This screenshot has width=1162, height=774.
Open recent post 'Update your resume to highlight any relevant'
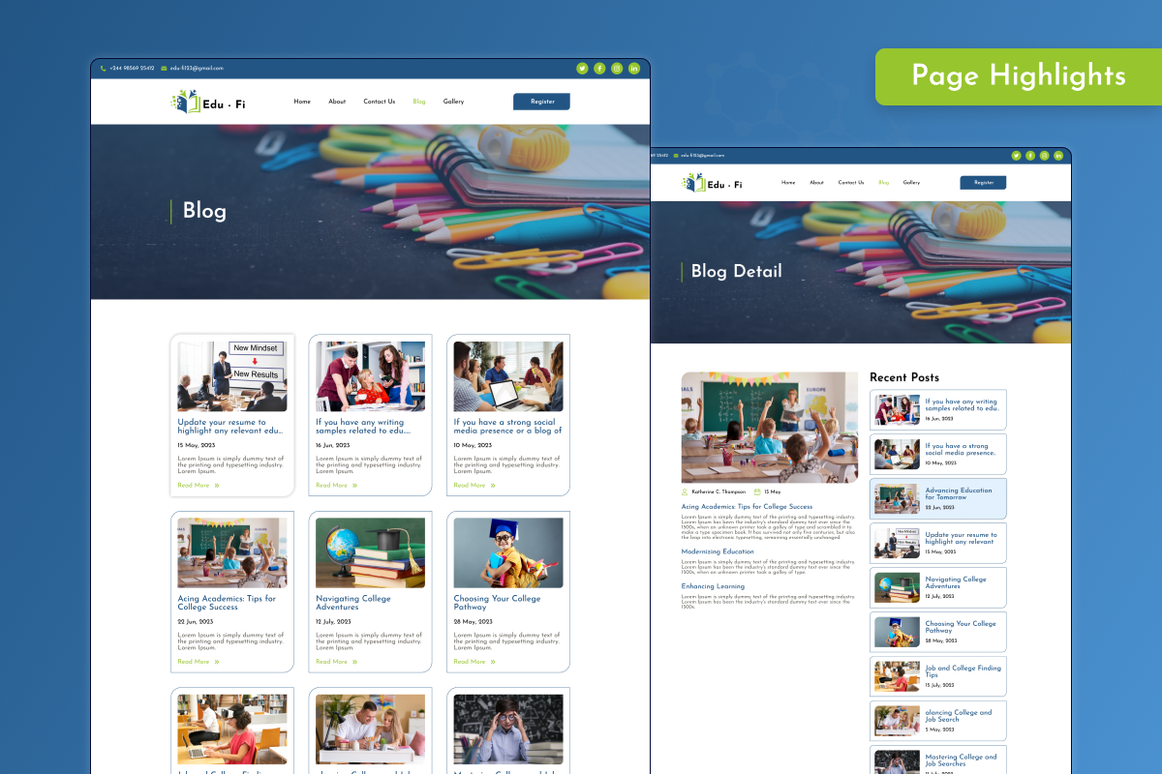coord(938,544)
